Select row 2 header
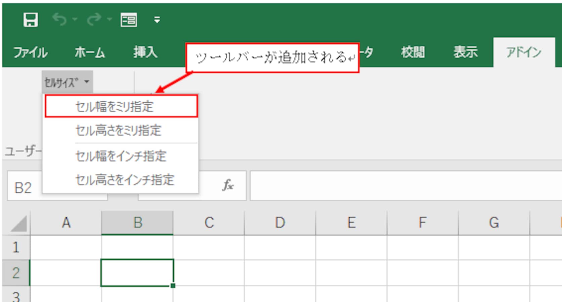The image size is (562, 302). click(16, 273)
